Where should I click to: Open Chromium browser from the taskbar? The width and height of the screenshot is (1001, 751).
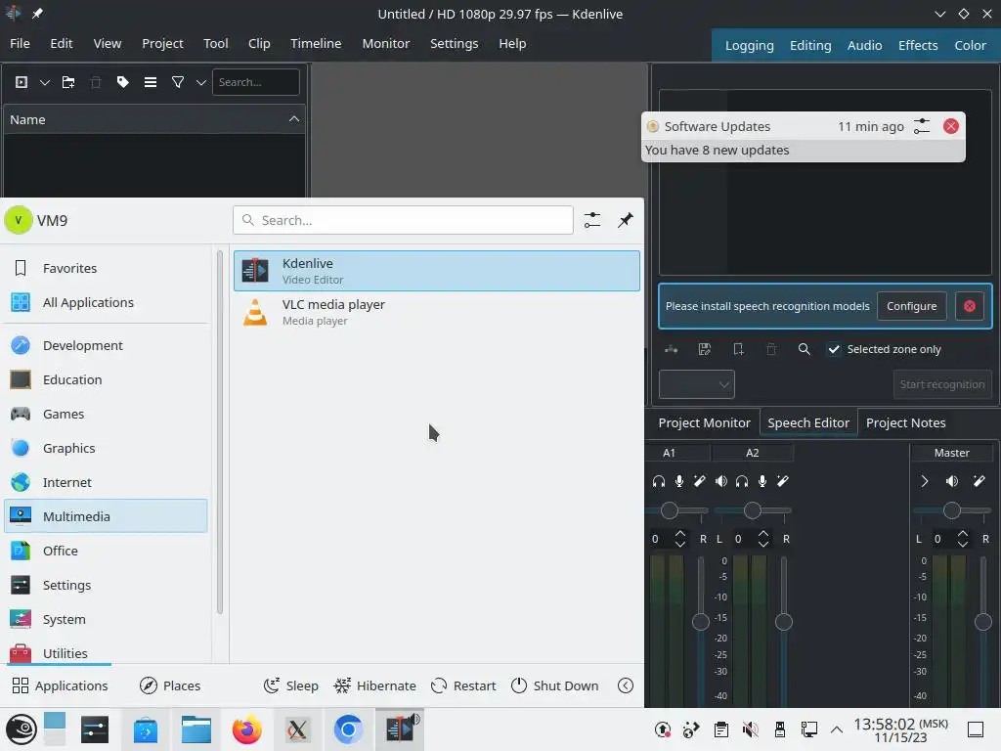(x=349, y=729)
